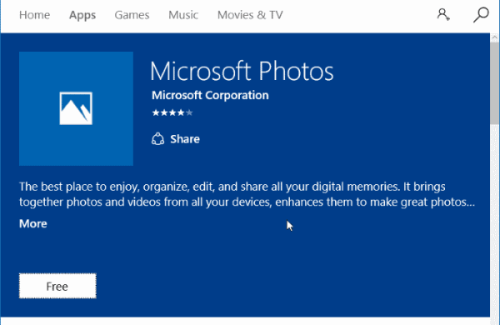Click the star rating
The width and height of the screenshot is (500, 325).
(x=172, y=112)
